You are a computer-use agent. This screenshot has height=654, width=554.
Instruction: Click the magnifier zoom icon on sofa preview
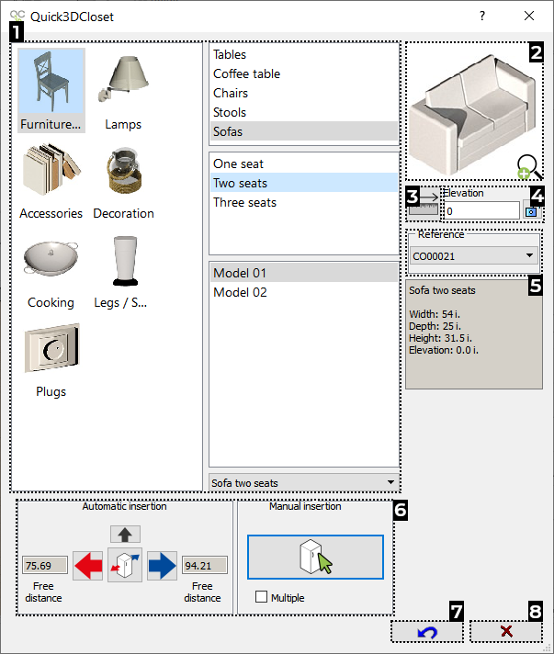pos(529,167)
